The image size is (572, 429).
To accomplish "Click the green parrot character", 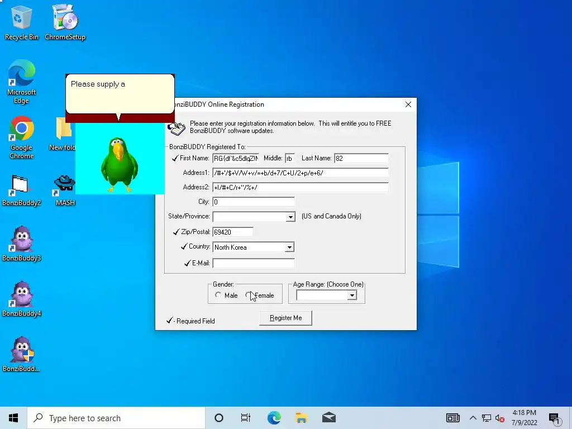I will point(120,165).
